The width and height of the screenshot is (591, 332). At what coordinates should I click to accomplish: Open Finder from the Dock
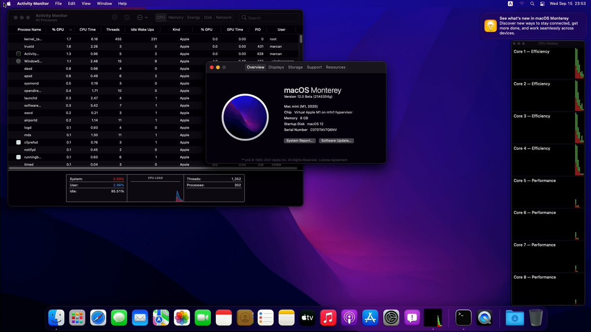click(x=56, y=318)
